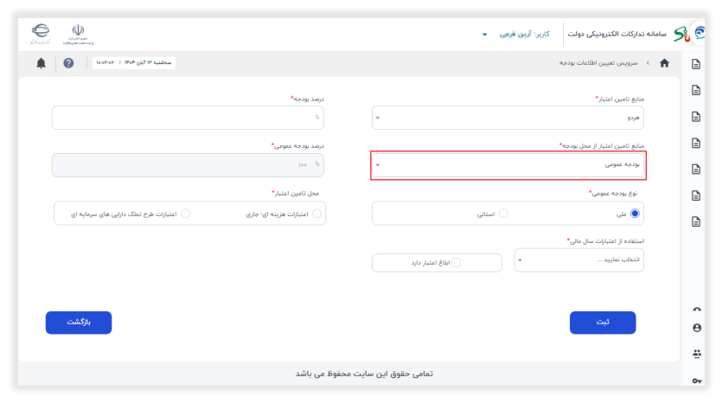Click title سامانه تدارکات الکترونیکی دولت

pos(617,34)
